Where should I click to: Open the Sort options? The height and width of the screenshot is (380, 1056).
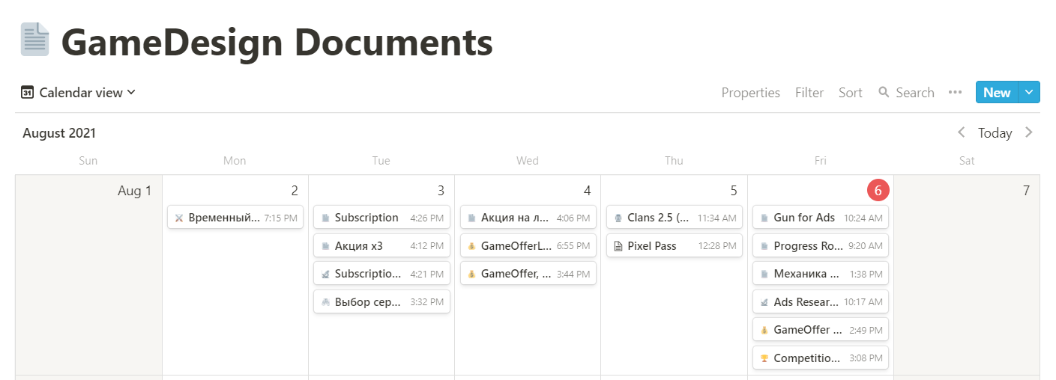[851, 93]
